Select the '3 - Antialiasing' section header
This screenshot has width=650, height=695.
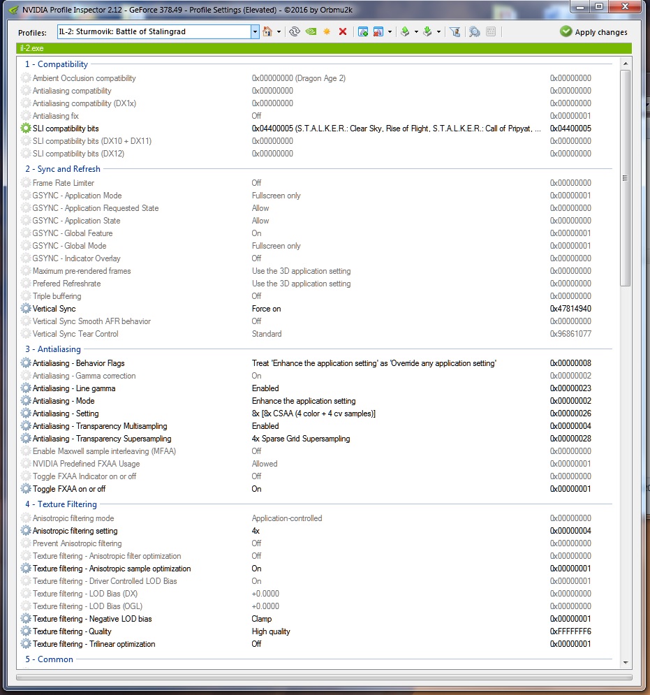click(x=53, y=349)
